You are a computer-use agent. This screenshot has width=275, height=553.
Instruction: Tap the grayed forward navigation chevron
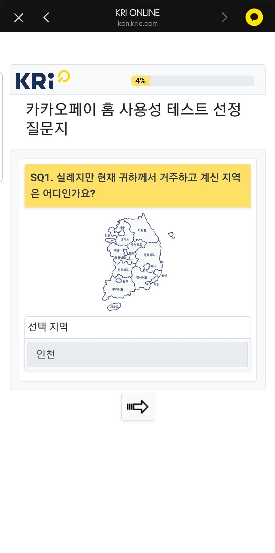[225, 17]
